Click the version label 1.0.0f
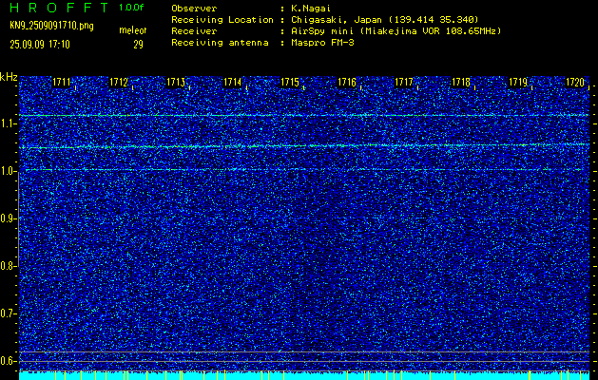The width and height of the screenshot is (598, 380). pos(131,8)
